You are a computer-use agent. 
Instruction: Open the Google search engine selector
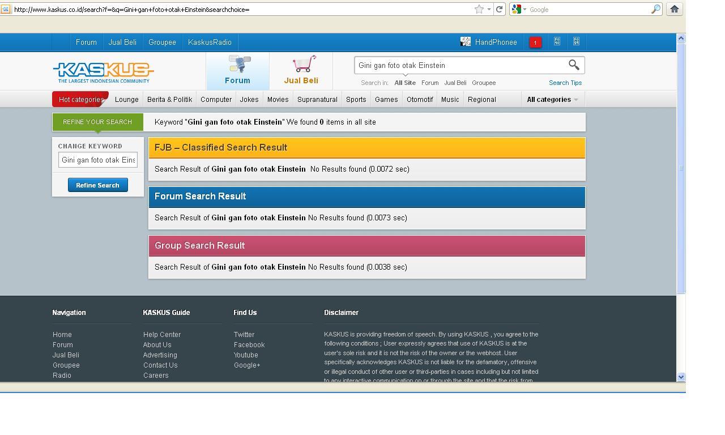point(519,9)
